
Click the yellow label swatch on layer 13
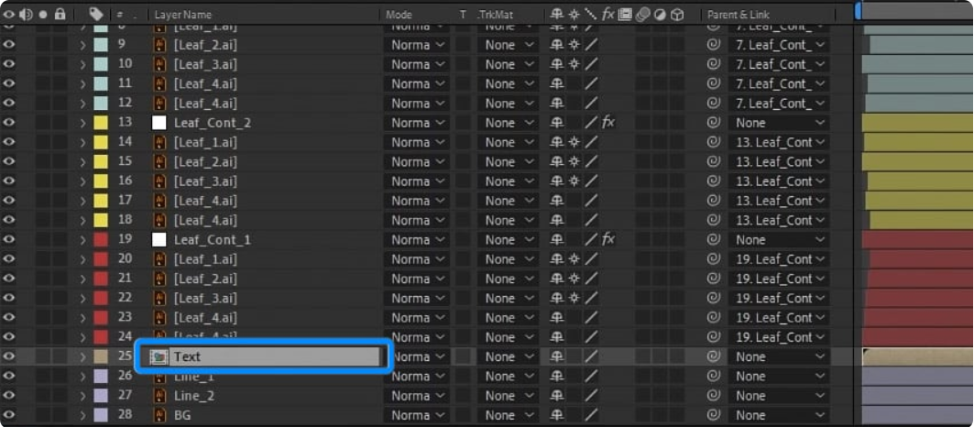coord(101,123)
